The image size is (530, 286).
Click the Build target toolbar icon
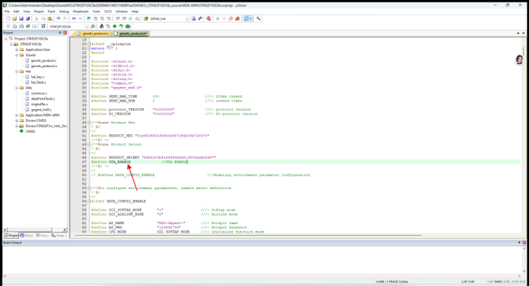15,26
